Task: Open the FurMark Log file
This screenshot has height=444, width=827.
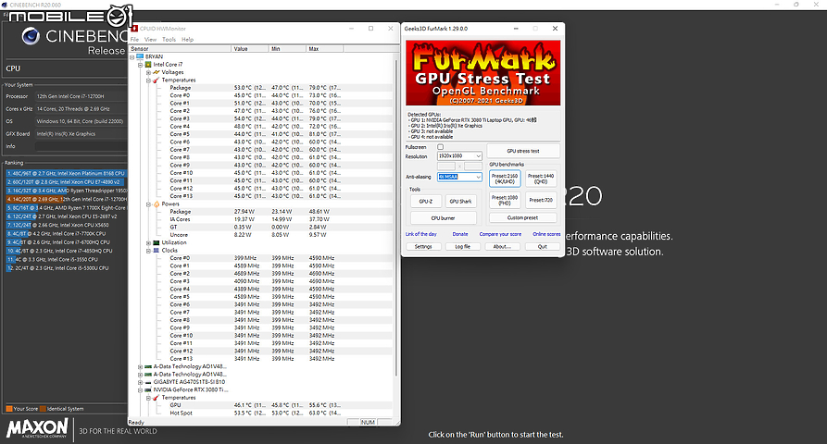Action: click(x=462, y=246)
